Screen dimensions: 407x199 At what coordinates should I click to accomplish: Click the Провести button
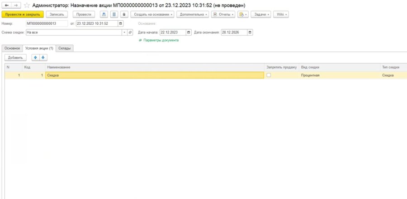[x=84, y=14]
